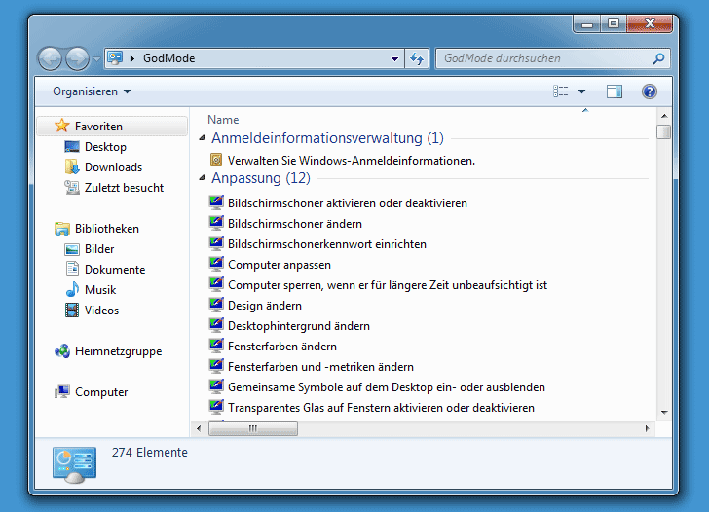
Task: Click the Name column header
Action: (x=223, y=120)
